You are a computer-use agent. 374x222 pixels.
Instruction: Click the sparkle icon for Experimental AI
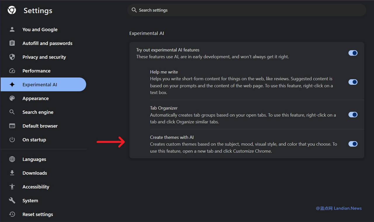(x=12, y=85)
